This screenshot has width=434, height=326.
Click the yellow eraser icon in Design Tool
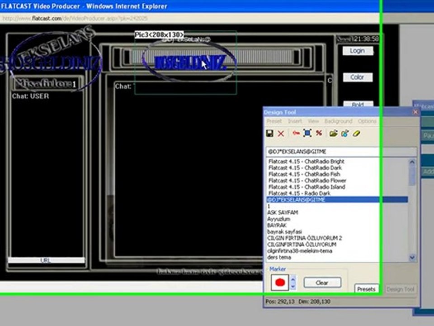tap(357, 133)
